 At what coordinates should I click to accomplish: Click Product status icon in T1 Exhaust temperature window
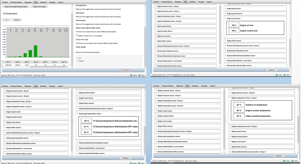(x=131, y=163)
